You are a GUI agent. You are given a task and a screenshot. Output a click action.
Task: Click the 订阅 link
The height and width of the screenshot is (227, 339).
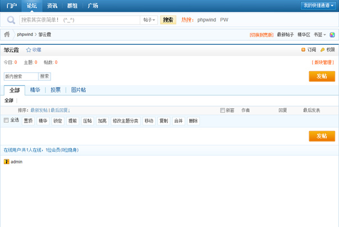point(311,50)
